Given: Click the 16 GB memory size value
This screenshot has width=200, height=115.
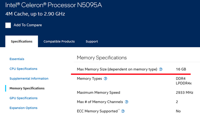Looking at the screenshot, I should (x=181, y=69).
